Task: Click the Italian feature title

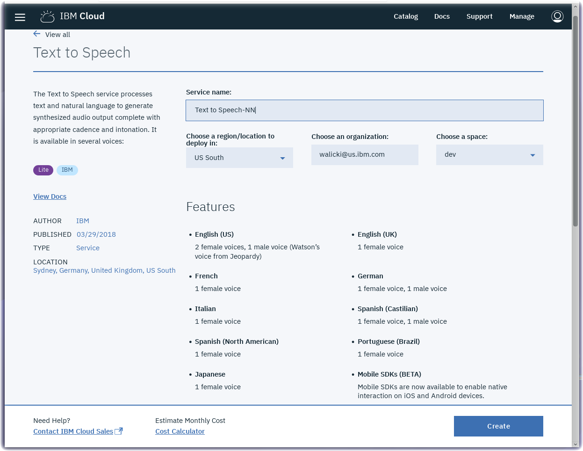Action: click(205, 309)
